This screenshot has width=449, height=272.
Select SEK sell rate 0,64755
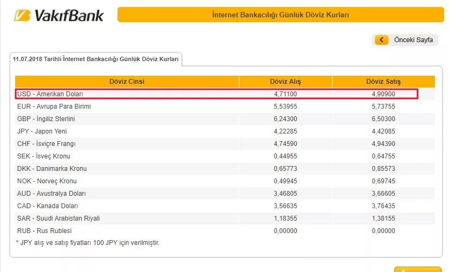pos(383,156)
